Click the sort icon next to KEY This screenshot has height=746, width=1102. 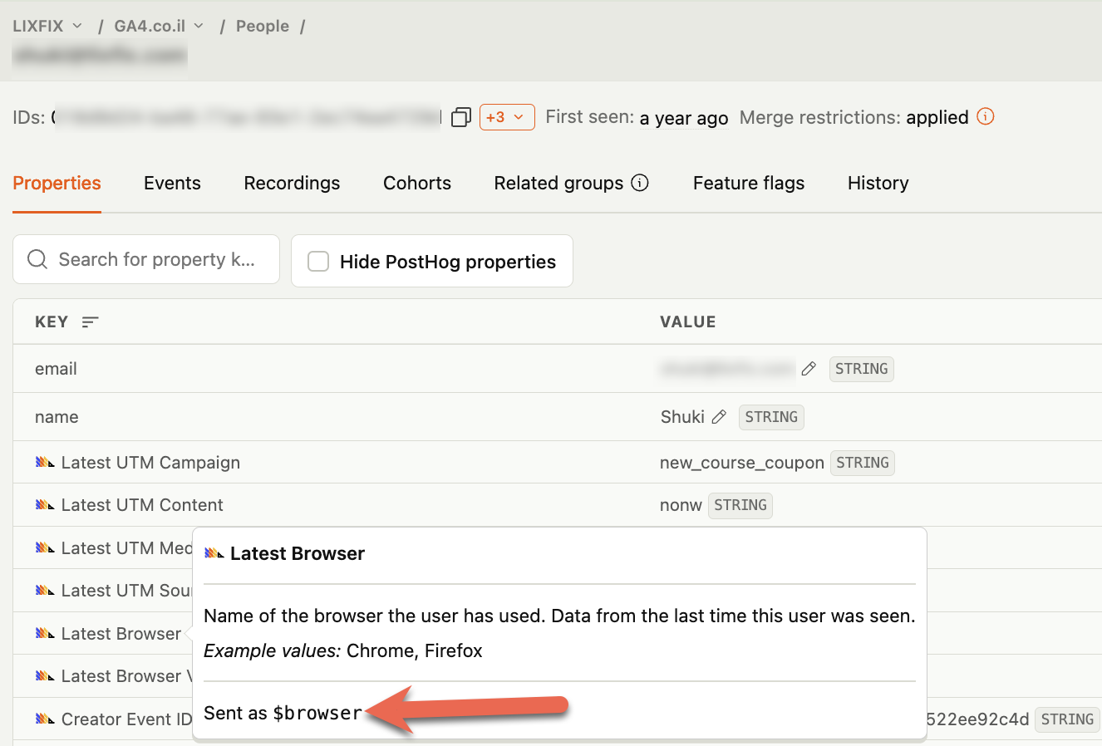tap(91, 321)
